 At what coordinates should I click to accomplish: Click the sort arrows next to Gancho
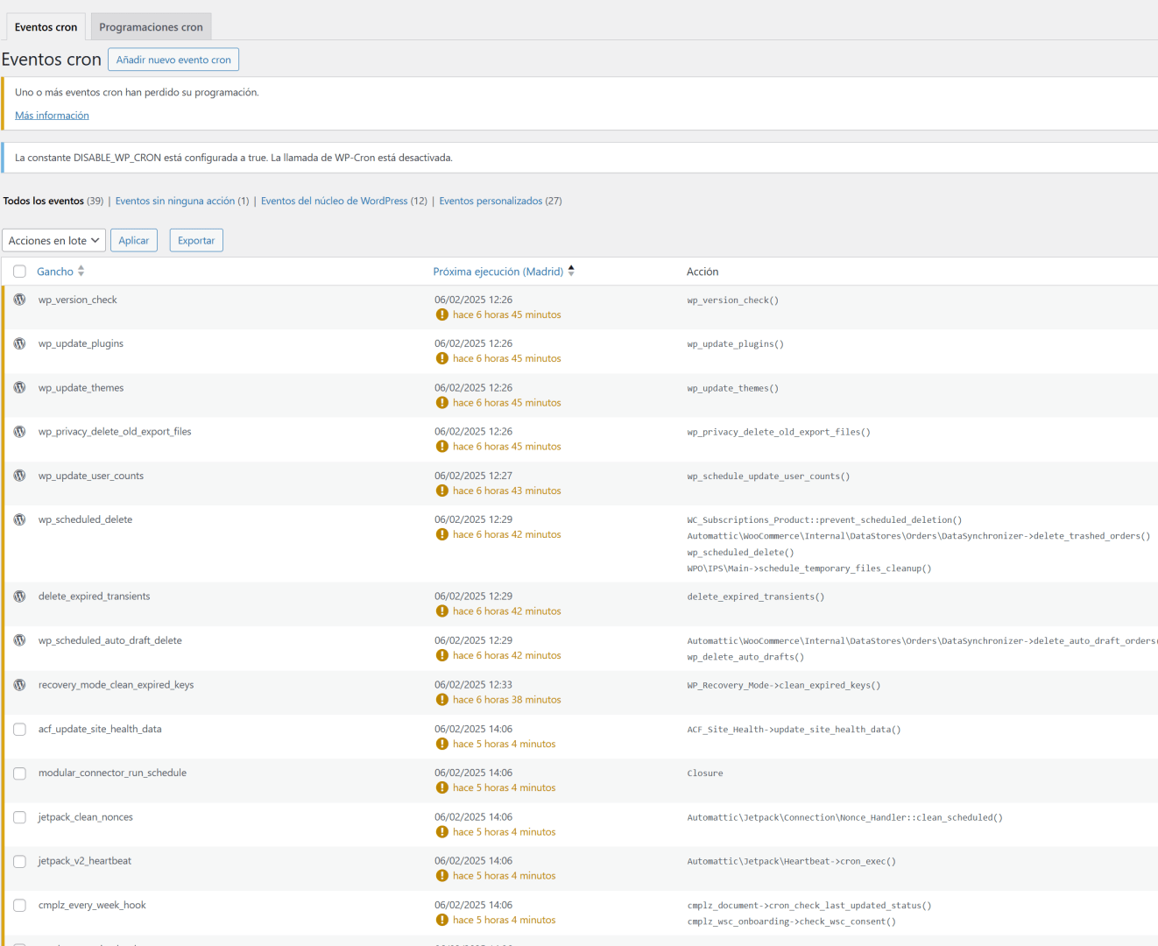pos(81,272)
